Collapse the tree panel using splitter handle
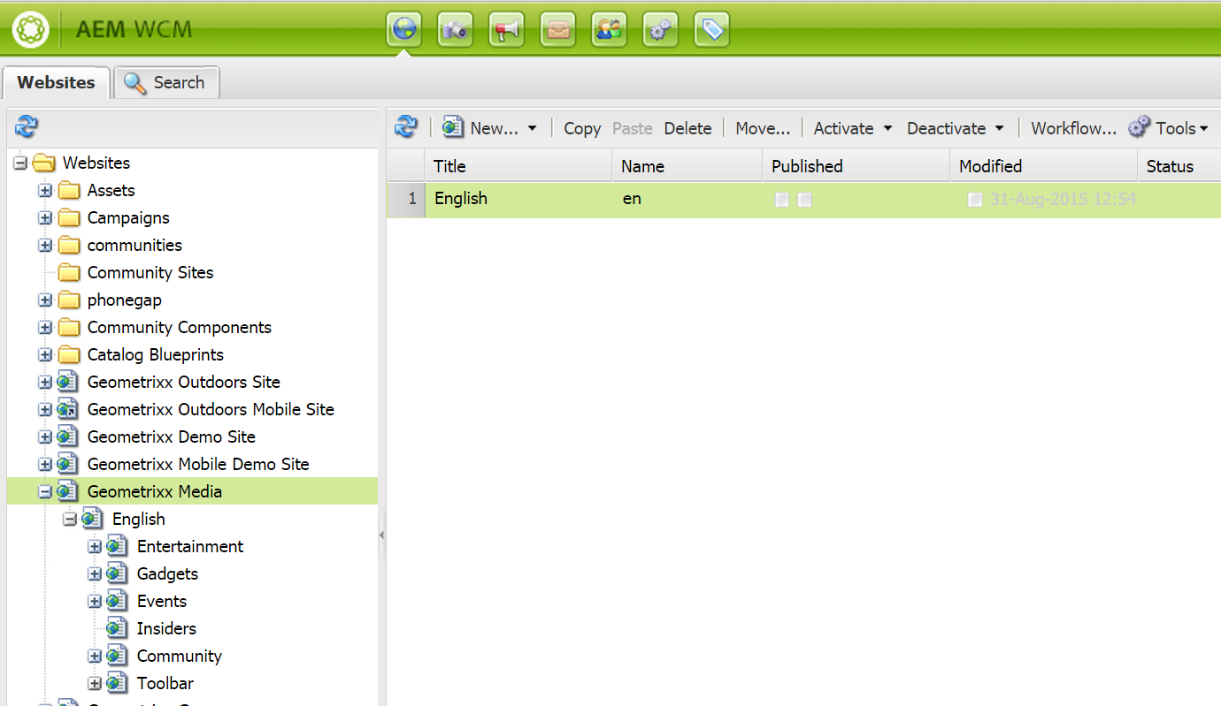 tap(381, 535)
